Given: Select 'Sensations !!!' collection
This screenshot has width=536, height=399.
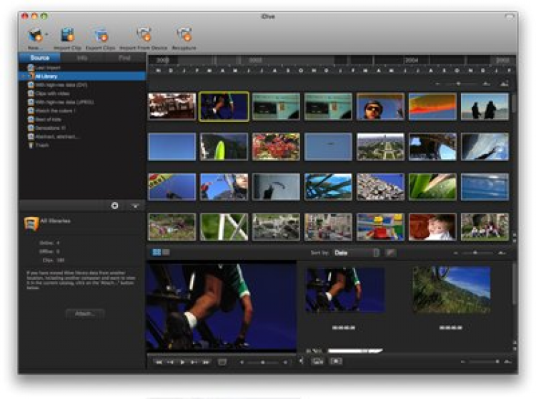Looking at the screenshot, I should pyautogui.click(x=82, y=128).
